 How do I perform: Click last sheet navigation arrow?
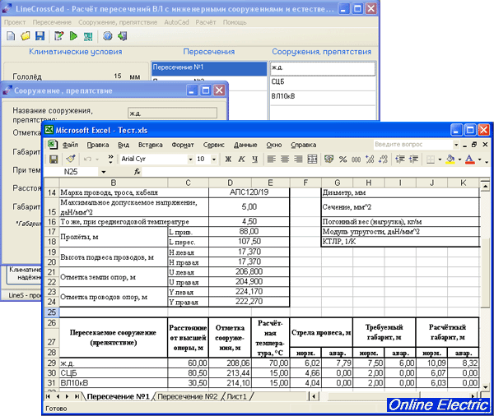pos(77,396)
